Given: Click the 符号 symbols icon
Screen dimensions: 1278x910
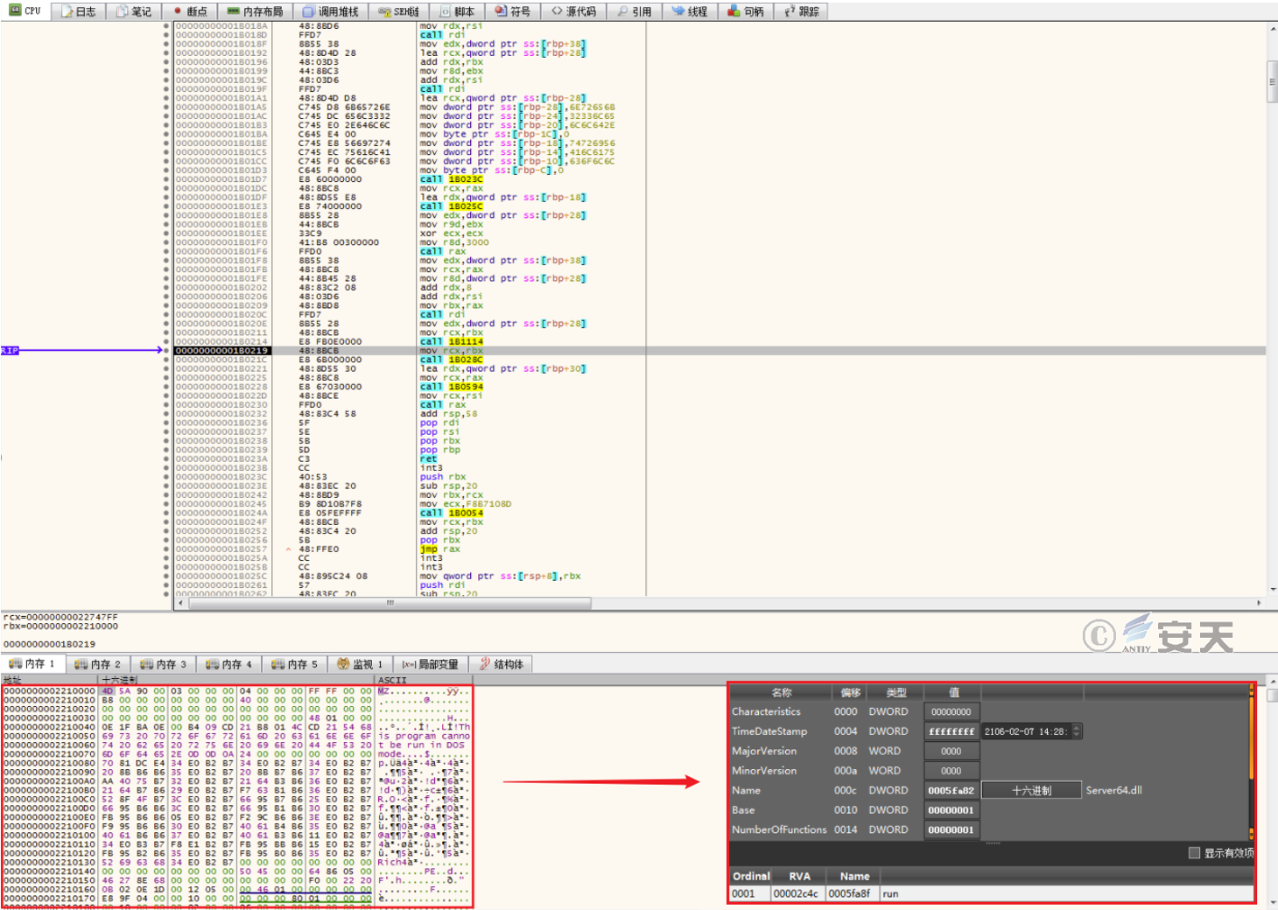Looking at the screenshot, I should [x=501, y=11].
